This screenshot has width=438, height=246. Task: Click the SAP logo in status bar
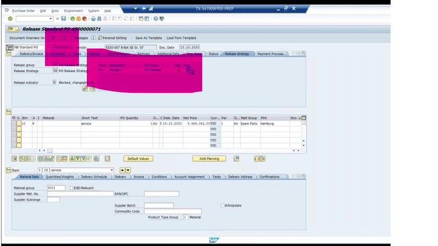(x=214, y=240)
